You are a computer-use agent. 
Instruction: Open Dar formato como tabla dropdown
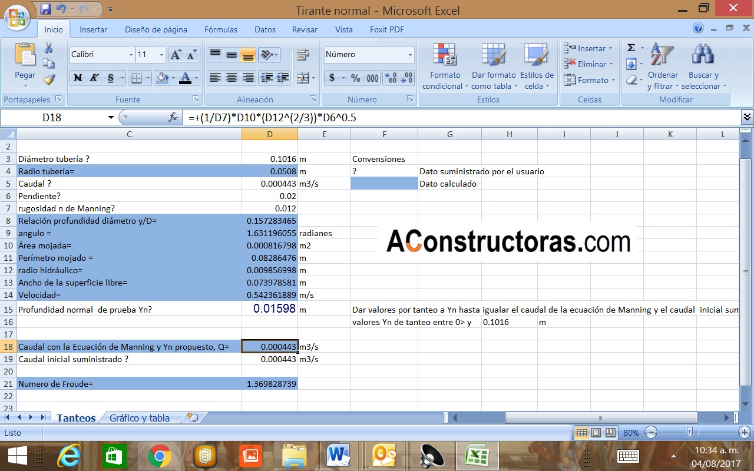click(x=494, y=67)
